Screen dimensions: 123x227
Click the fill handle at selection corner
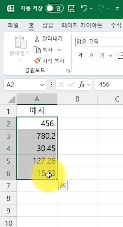[57, 179]
